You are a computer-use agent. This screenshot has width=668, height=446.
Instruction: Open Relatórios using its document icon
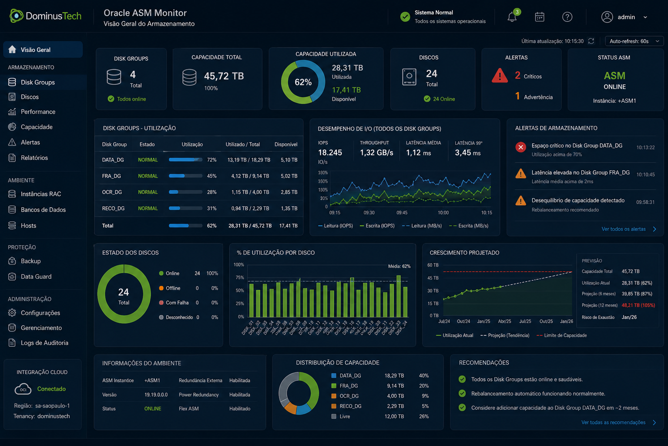(x=12, y=158)
